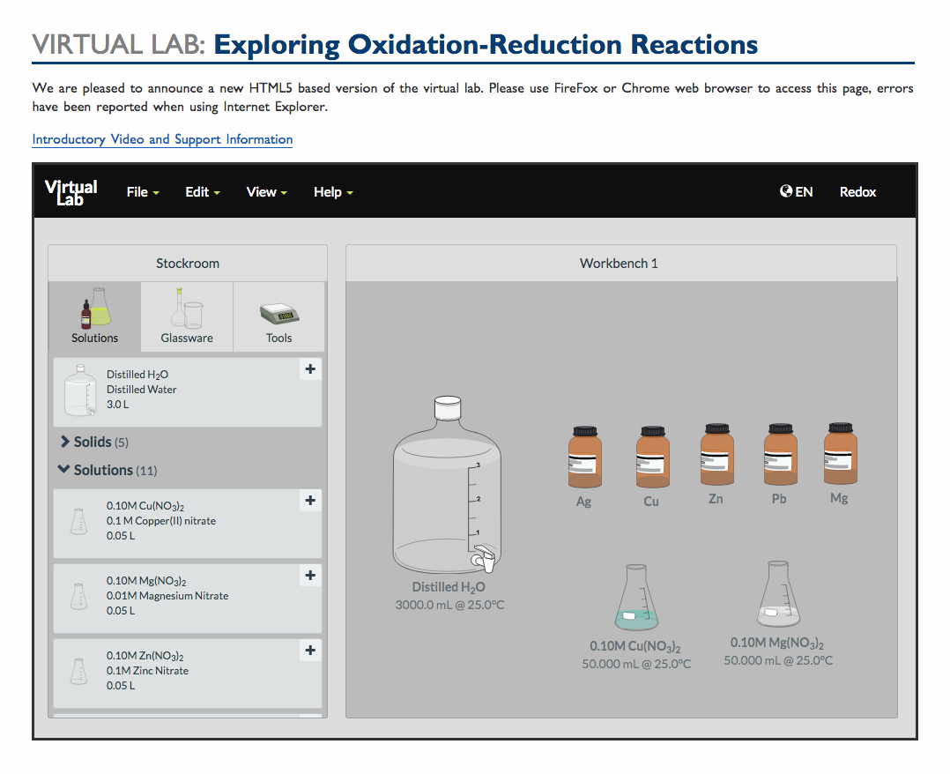Switch to the Workbench 1 tab
The image size is (950, 774).
619,263
